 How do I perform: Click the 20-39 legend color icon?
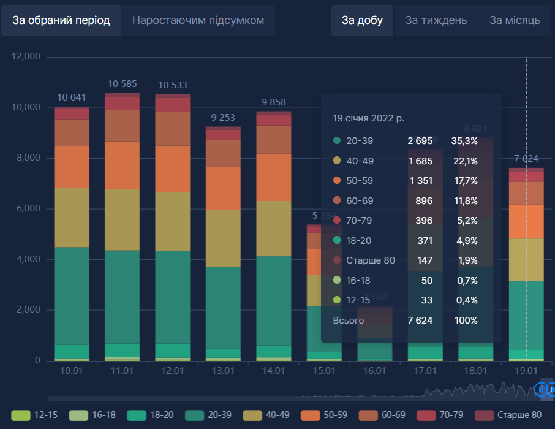coord(195,415)
